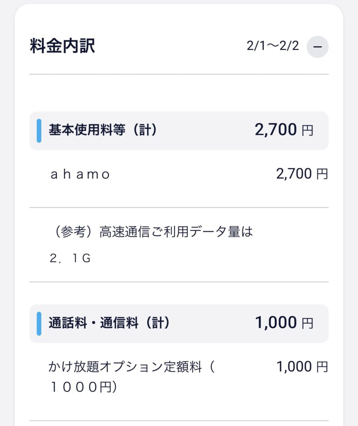Click the 1,000 円 amount for かけ放題オプション
The image size is (358, 426).
(x=294, y=367)
